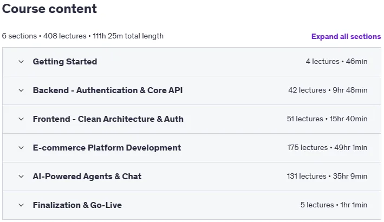Expand the Getting Started chevron arrow
This screenshot has width=384, height=222.
click(21, 62)
